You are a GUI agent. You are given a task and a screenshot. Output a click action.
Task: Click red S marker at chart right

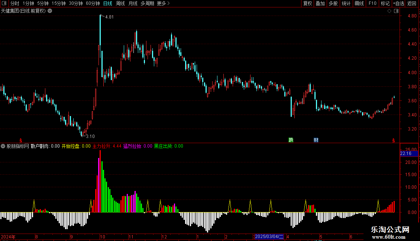pyautogui.click(x=394, y=141)
